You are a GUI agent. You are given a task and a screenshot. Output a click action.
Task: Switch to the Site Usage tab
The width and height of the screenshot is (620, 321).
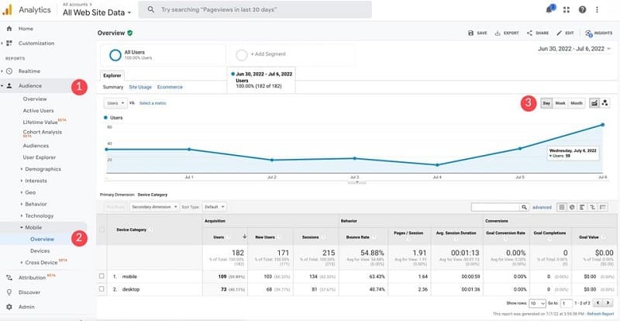pyautogui.click(x=140, y=87)
